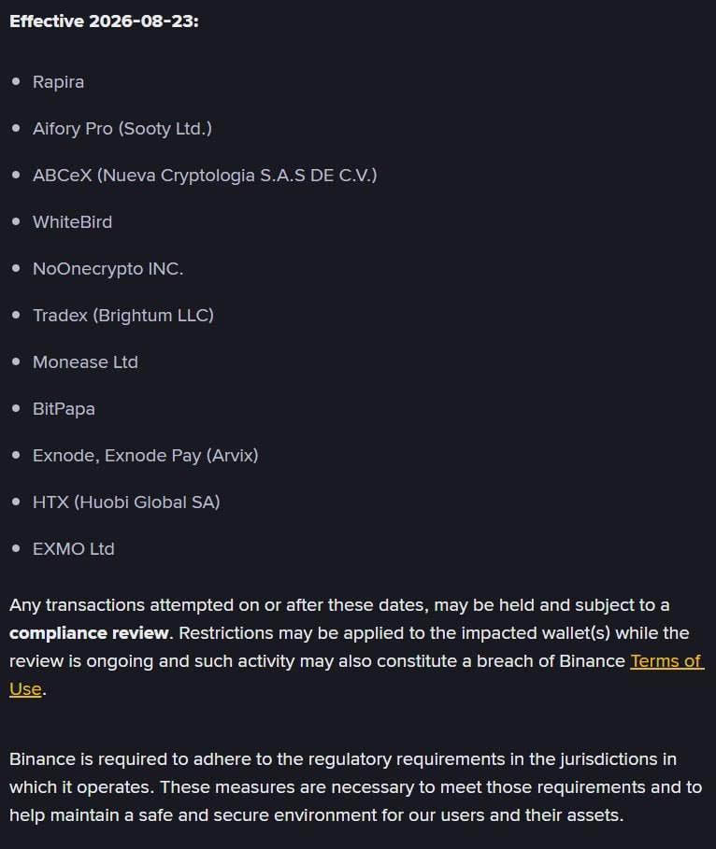Click the bullet beside BitPapa
Screen dimensions: 716x849
coord(16,409)
